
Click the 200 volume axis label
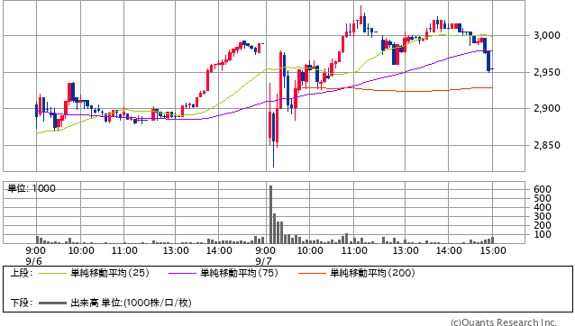click(543, 226)
